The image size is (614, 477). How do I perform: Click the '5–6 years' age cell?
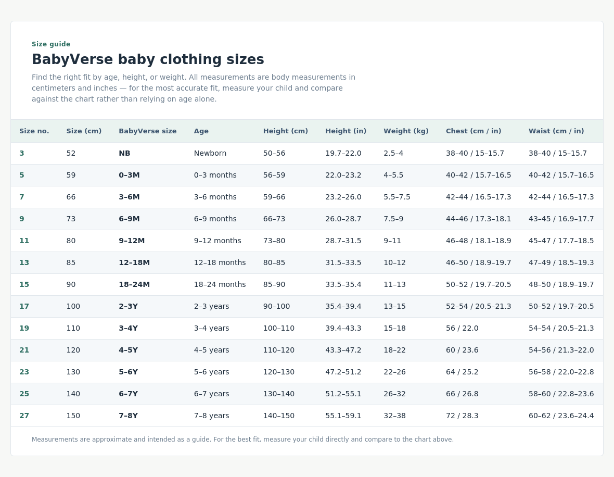coord(211,373)
